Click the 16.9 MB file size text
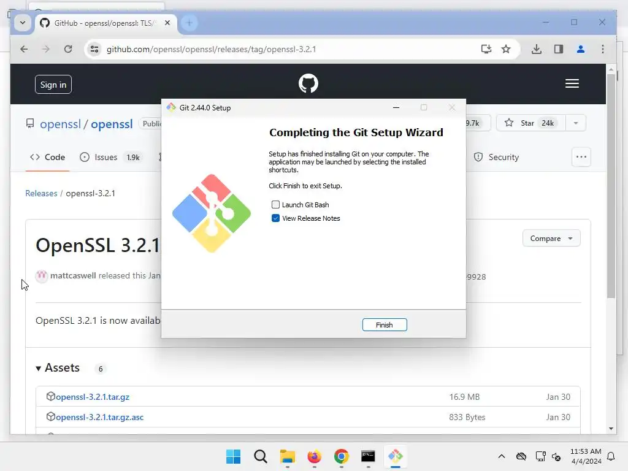The image size is (628, 471). (x=465, y=397)
